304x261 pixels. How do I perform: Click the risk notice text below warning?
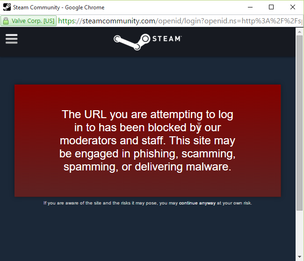coord(147,203)
